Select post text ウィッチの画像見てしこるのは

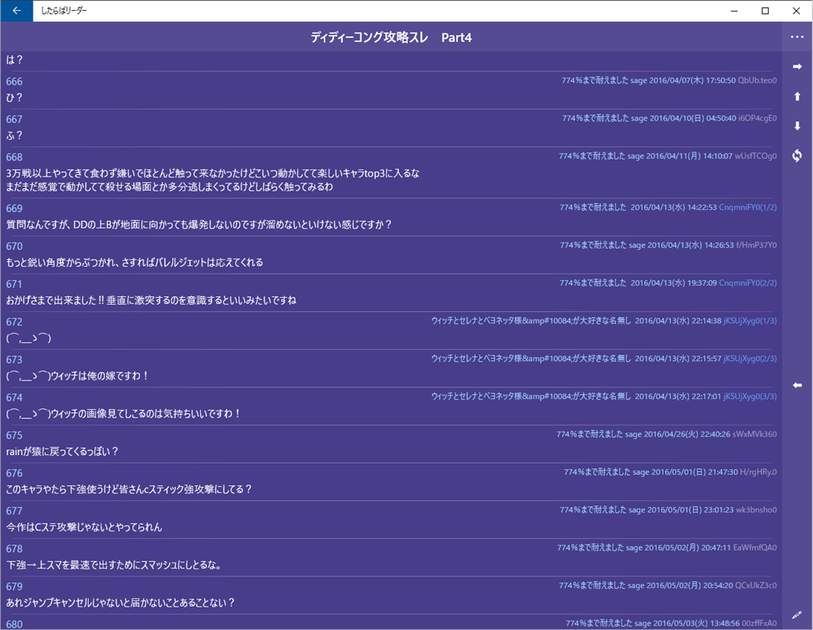[123, 414]
